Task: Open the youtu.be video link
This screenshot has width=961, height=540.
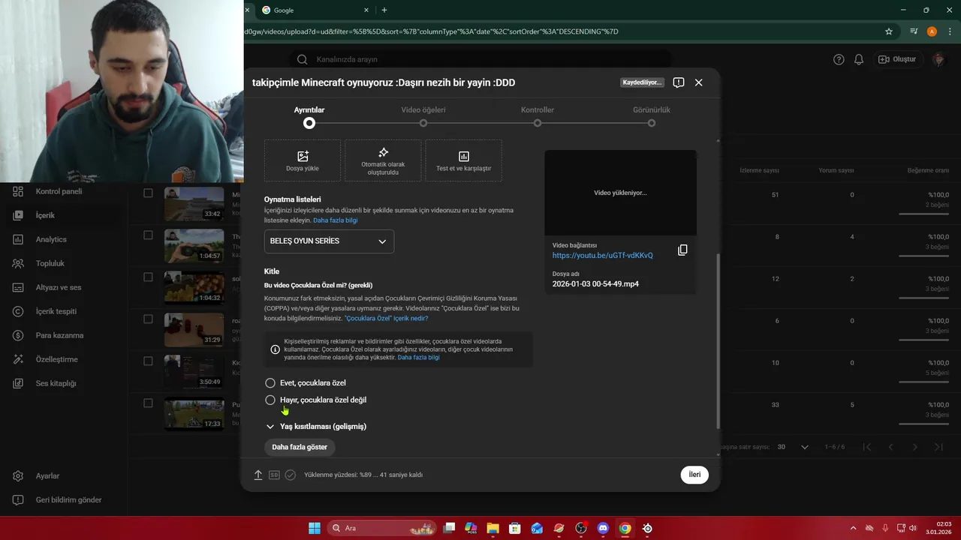Action: point(603,256)
